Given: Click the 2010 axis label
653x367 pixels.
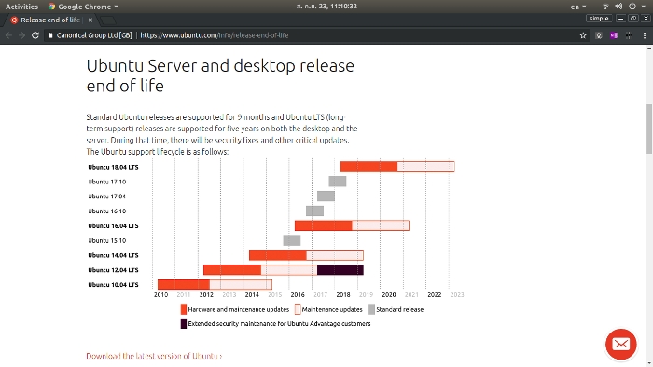Looking at the screenshot, I should click(x=160, y=294).
